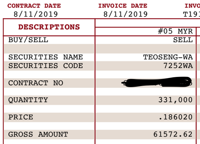Click the blacked-out contract number
The image size is (200, 144).
pos(156,82)
